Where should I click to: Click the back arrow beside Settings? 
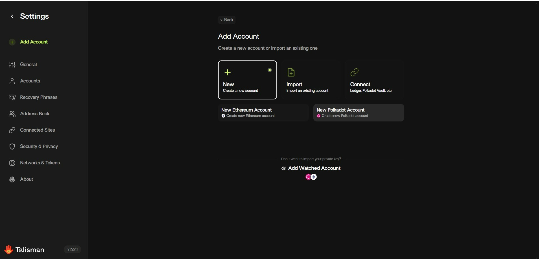pos(12,16)
